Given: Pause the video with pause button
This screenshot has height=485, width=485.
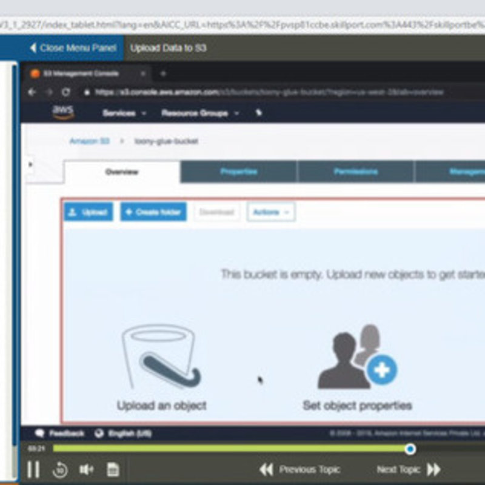Looking at the screenshot, I should tap(33, 469).
